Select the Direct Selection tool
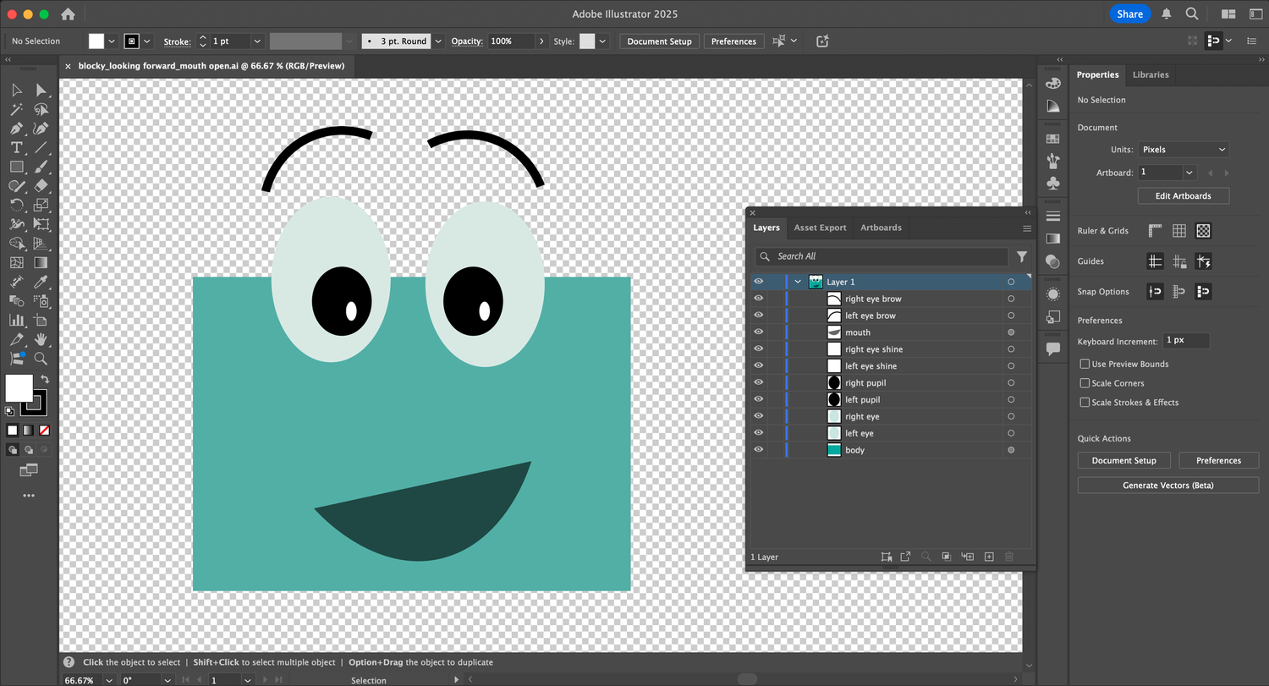1269x686 pixels. click(41, 90)
